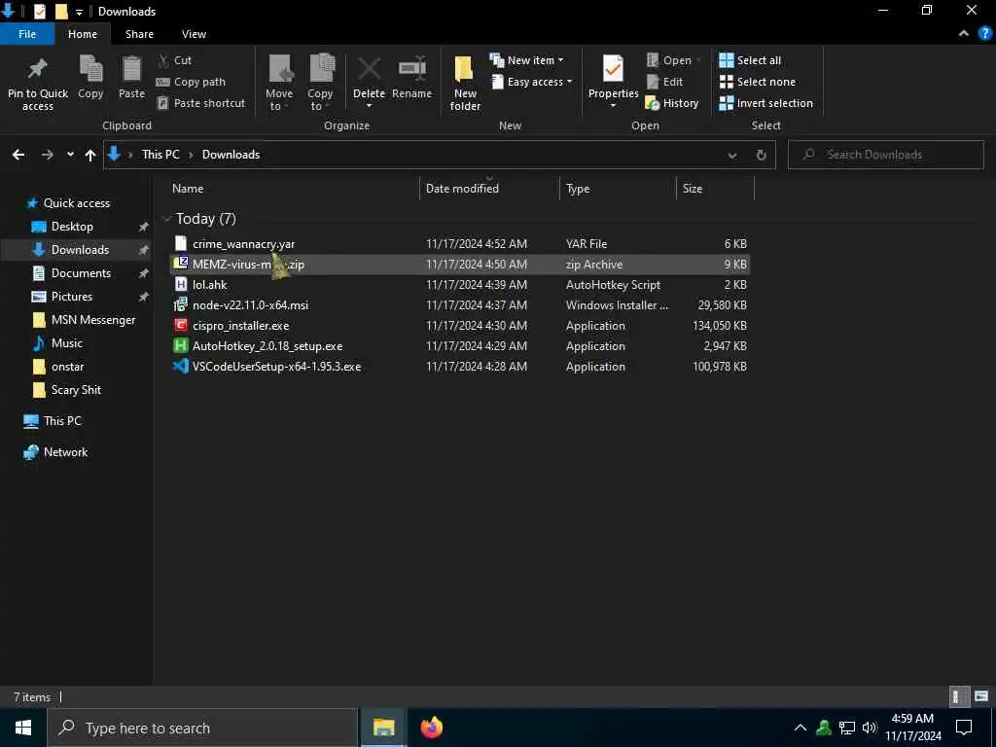Click Pin to Quick access icon
996x747 pixels.
click(37, 70)
